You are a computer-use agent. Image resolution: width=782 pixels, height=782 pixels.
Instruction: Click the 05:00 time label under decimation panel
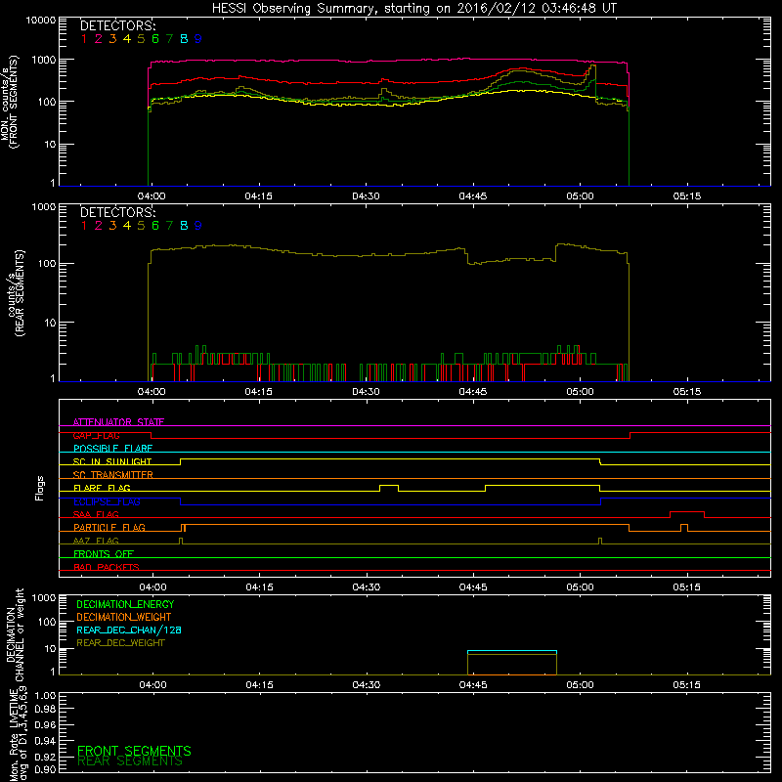point(580,685)
